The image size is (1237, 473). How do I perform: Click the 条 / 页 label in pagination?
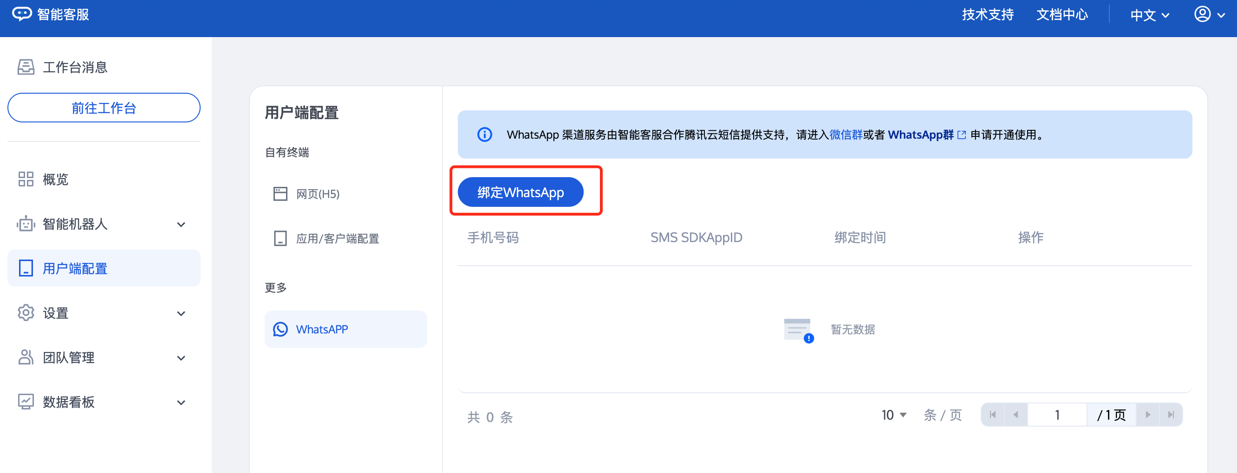(x=943, y=415)
